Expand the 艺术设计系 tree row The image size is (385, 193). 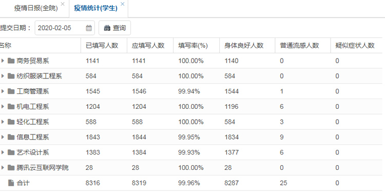click(3, 152)
